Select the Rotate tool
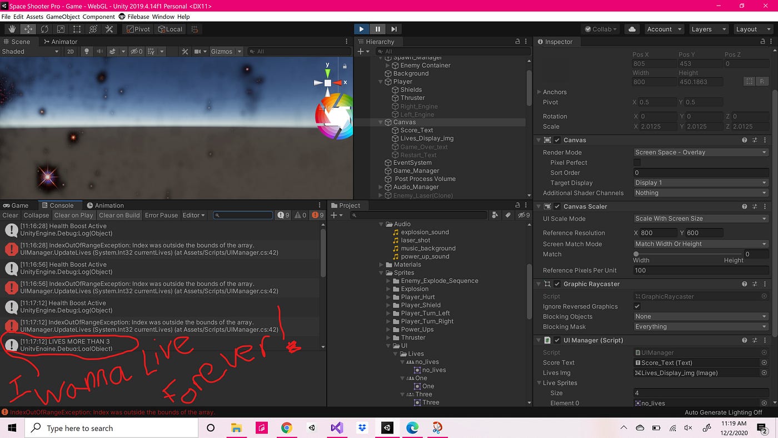This screenshot has height=438, width=778. 44,29
